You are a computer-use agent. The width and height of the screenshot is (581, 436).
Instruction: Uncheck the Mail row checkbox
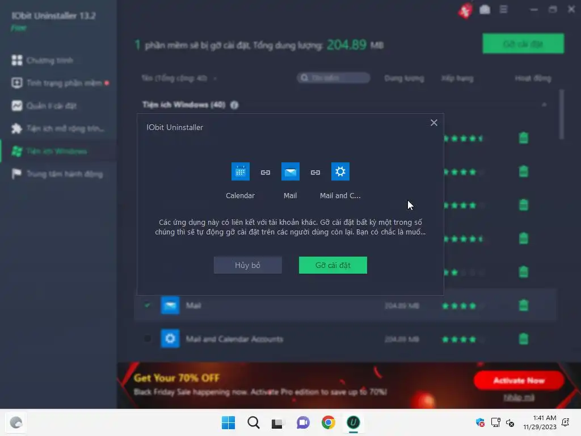[148, 305]
